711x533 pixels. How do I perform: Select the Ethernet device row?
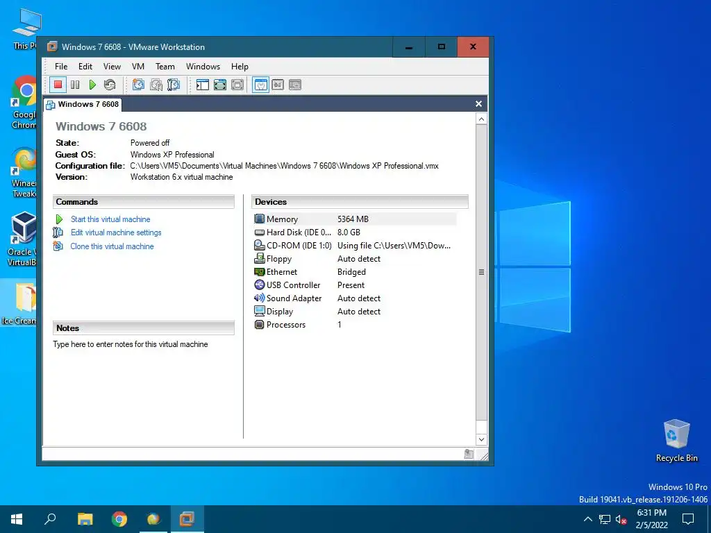coord(355,272)
